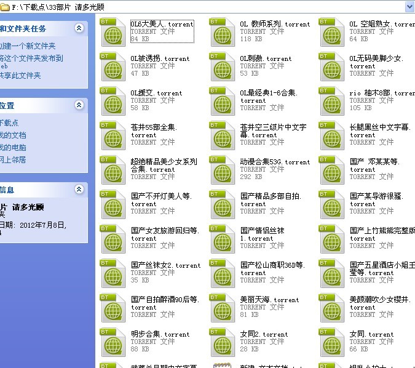
Task: Select the 女同.torrent file icon
Action: 331,342
